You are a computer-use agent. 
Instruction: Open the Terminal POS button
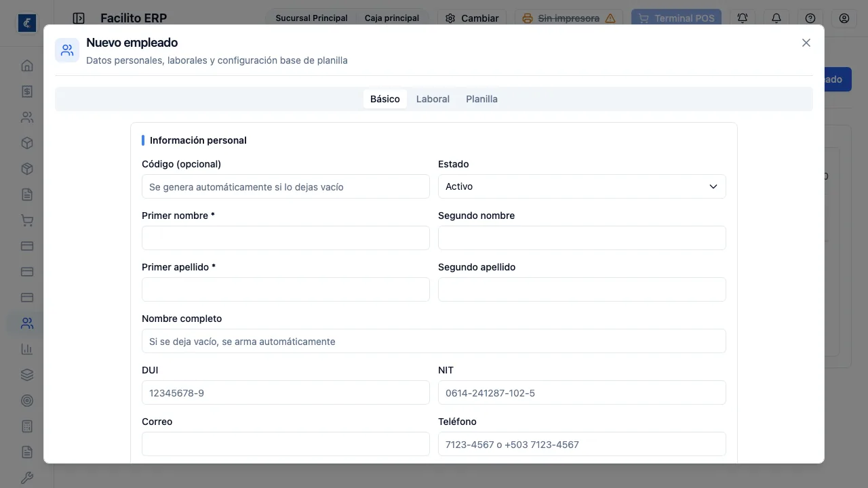click(676, 18)
